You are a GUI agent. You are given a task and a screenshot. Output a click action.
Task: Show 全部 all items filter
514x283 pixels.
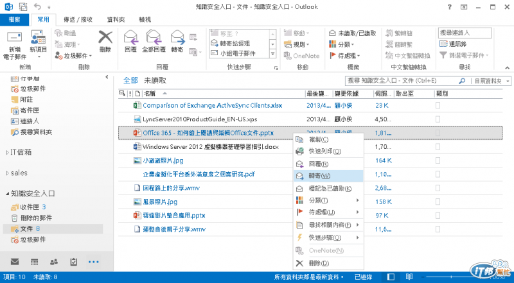coord(130,81)
